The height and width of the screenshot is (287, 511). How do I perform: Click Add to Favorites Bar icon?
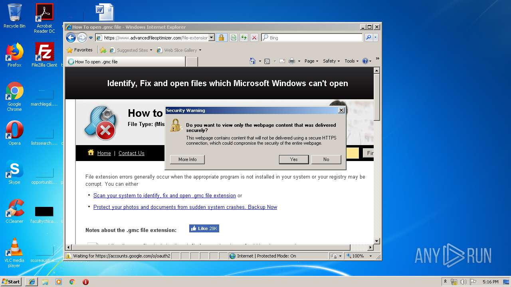pyautogui.click(x=103, y=50)
